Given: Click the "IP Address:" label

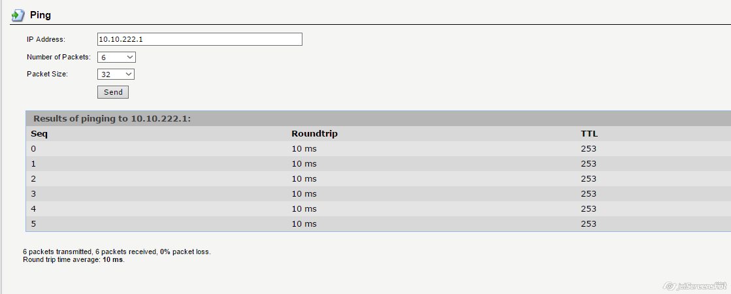Looking at the screenshot, I should [x=46, y=40].
